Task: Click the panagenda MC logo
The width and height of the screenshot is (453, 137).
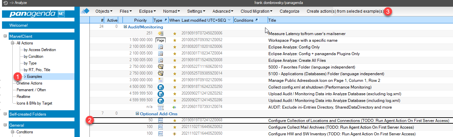Action: coord(37,14)
